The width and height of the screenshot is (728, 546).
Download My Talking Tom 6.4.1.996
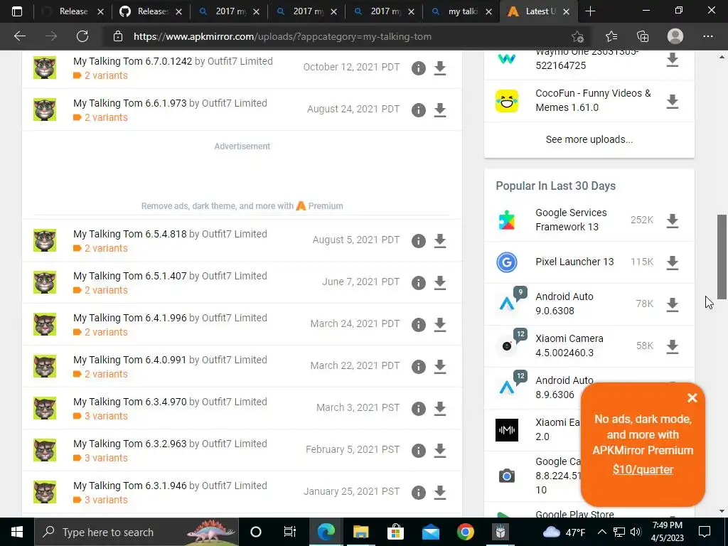pyautogui.click(x=439, y=324)
